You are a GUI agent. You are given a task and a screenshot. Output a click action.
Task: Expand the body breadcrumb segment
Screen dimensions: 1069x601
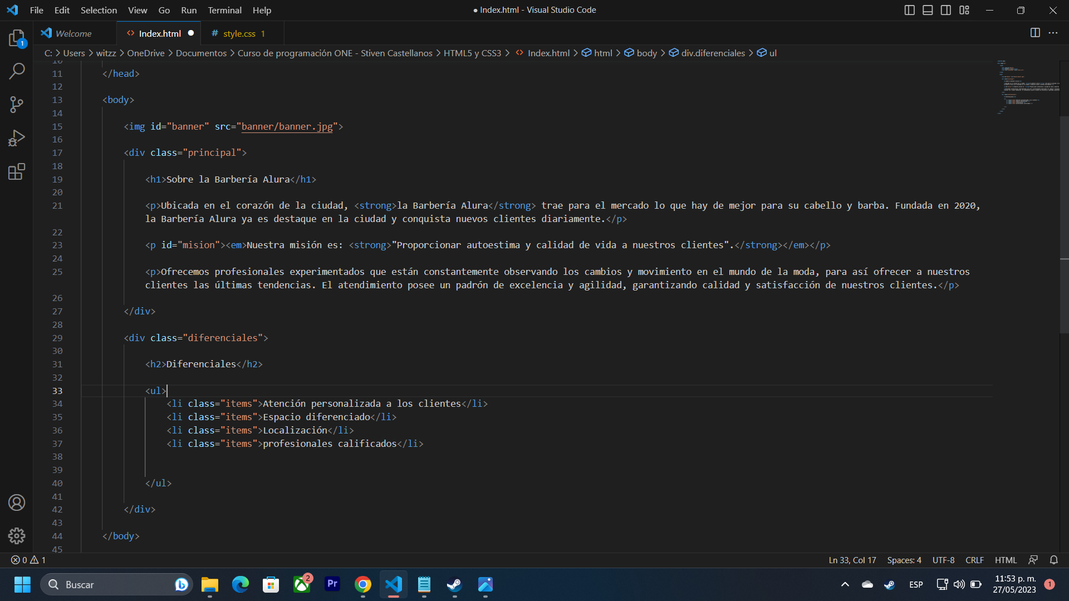click(646, 53)
